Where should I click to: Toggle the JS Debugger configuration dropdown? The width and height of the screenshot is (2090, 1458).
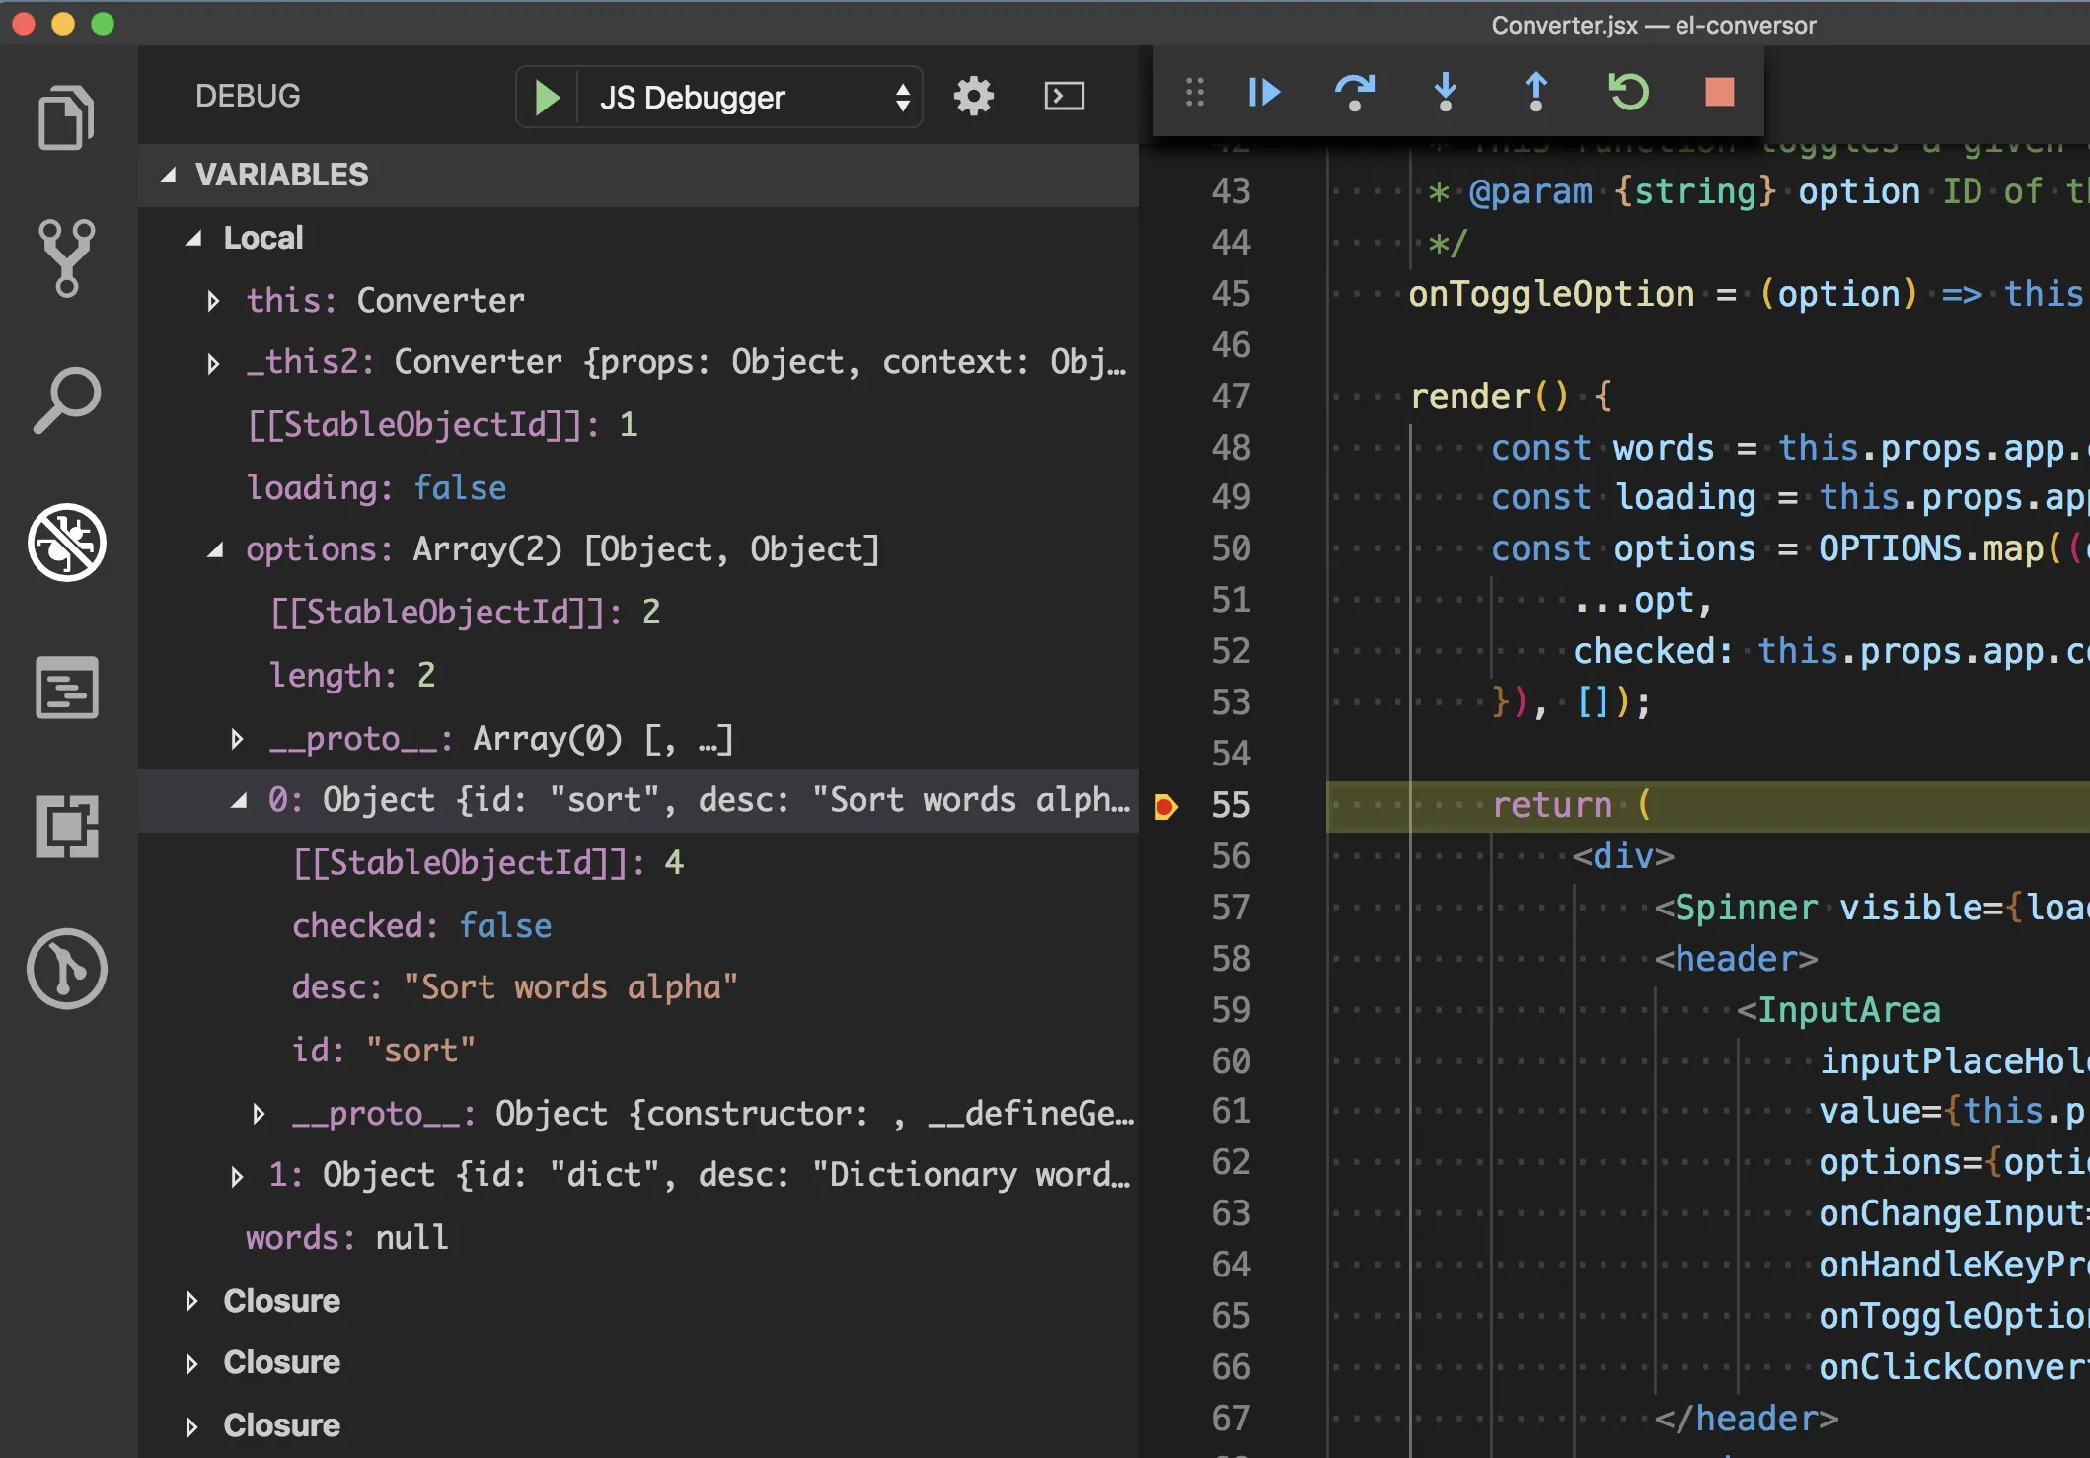tap(902, 99)
